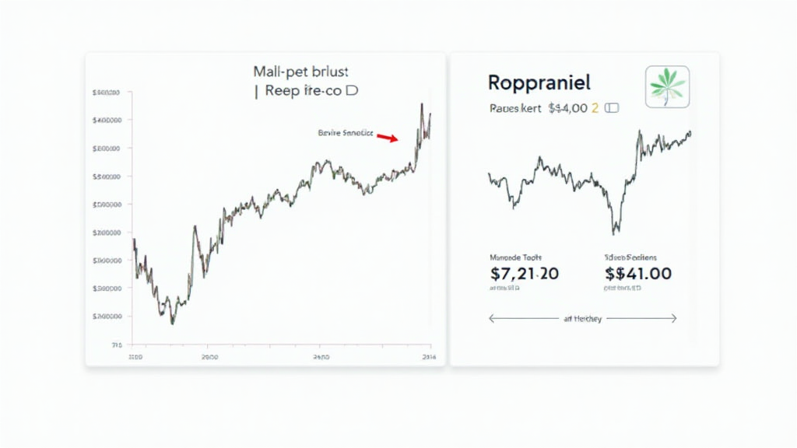
Task: Click the red arrow annotation on the chart
Action: (387, 138)
